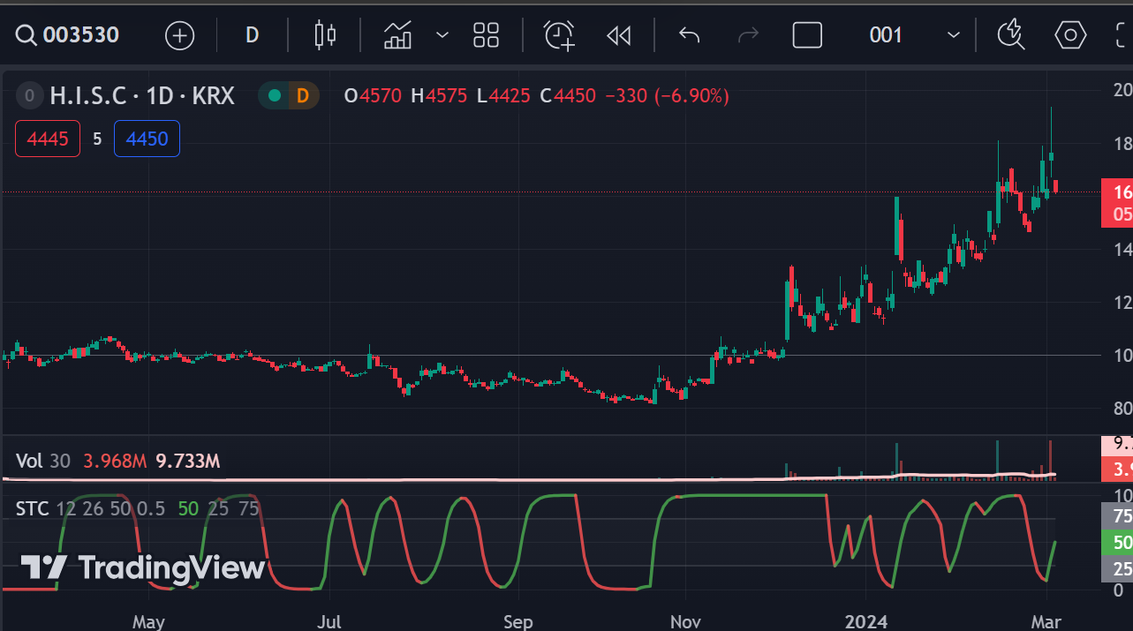Open symbol search for 003530
This screenshot has height=631, width=1133.
click(x=69, y=35)
